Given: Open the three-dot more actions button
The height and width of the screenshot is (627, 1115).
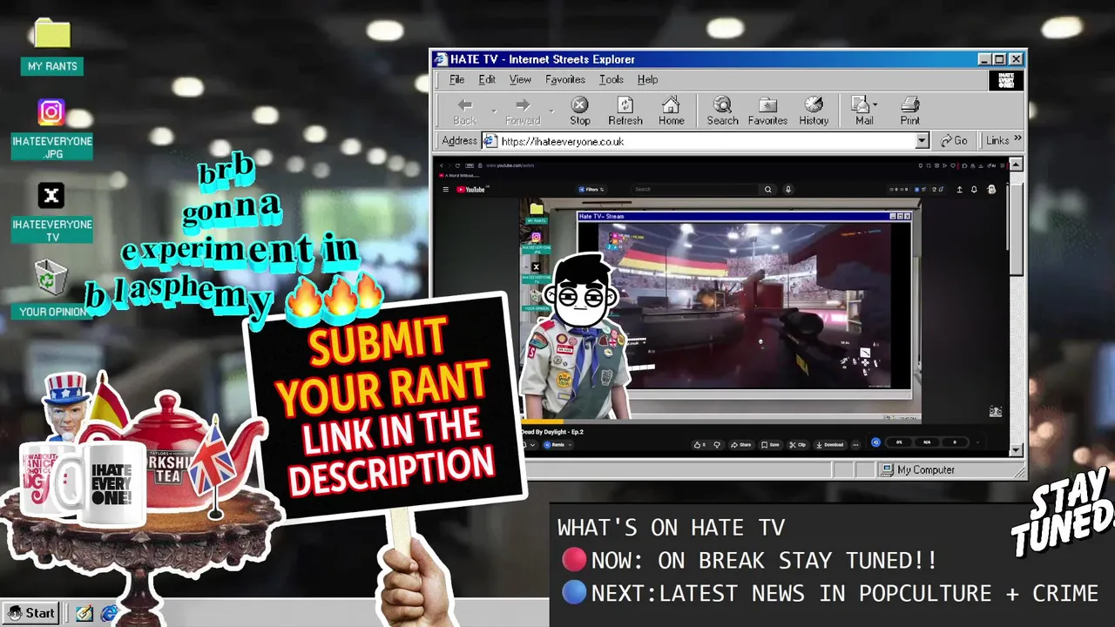Looking at the screenshot, I should click(856, 444).
